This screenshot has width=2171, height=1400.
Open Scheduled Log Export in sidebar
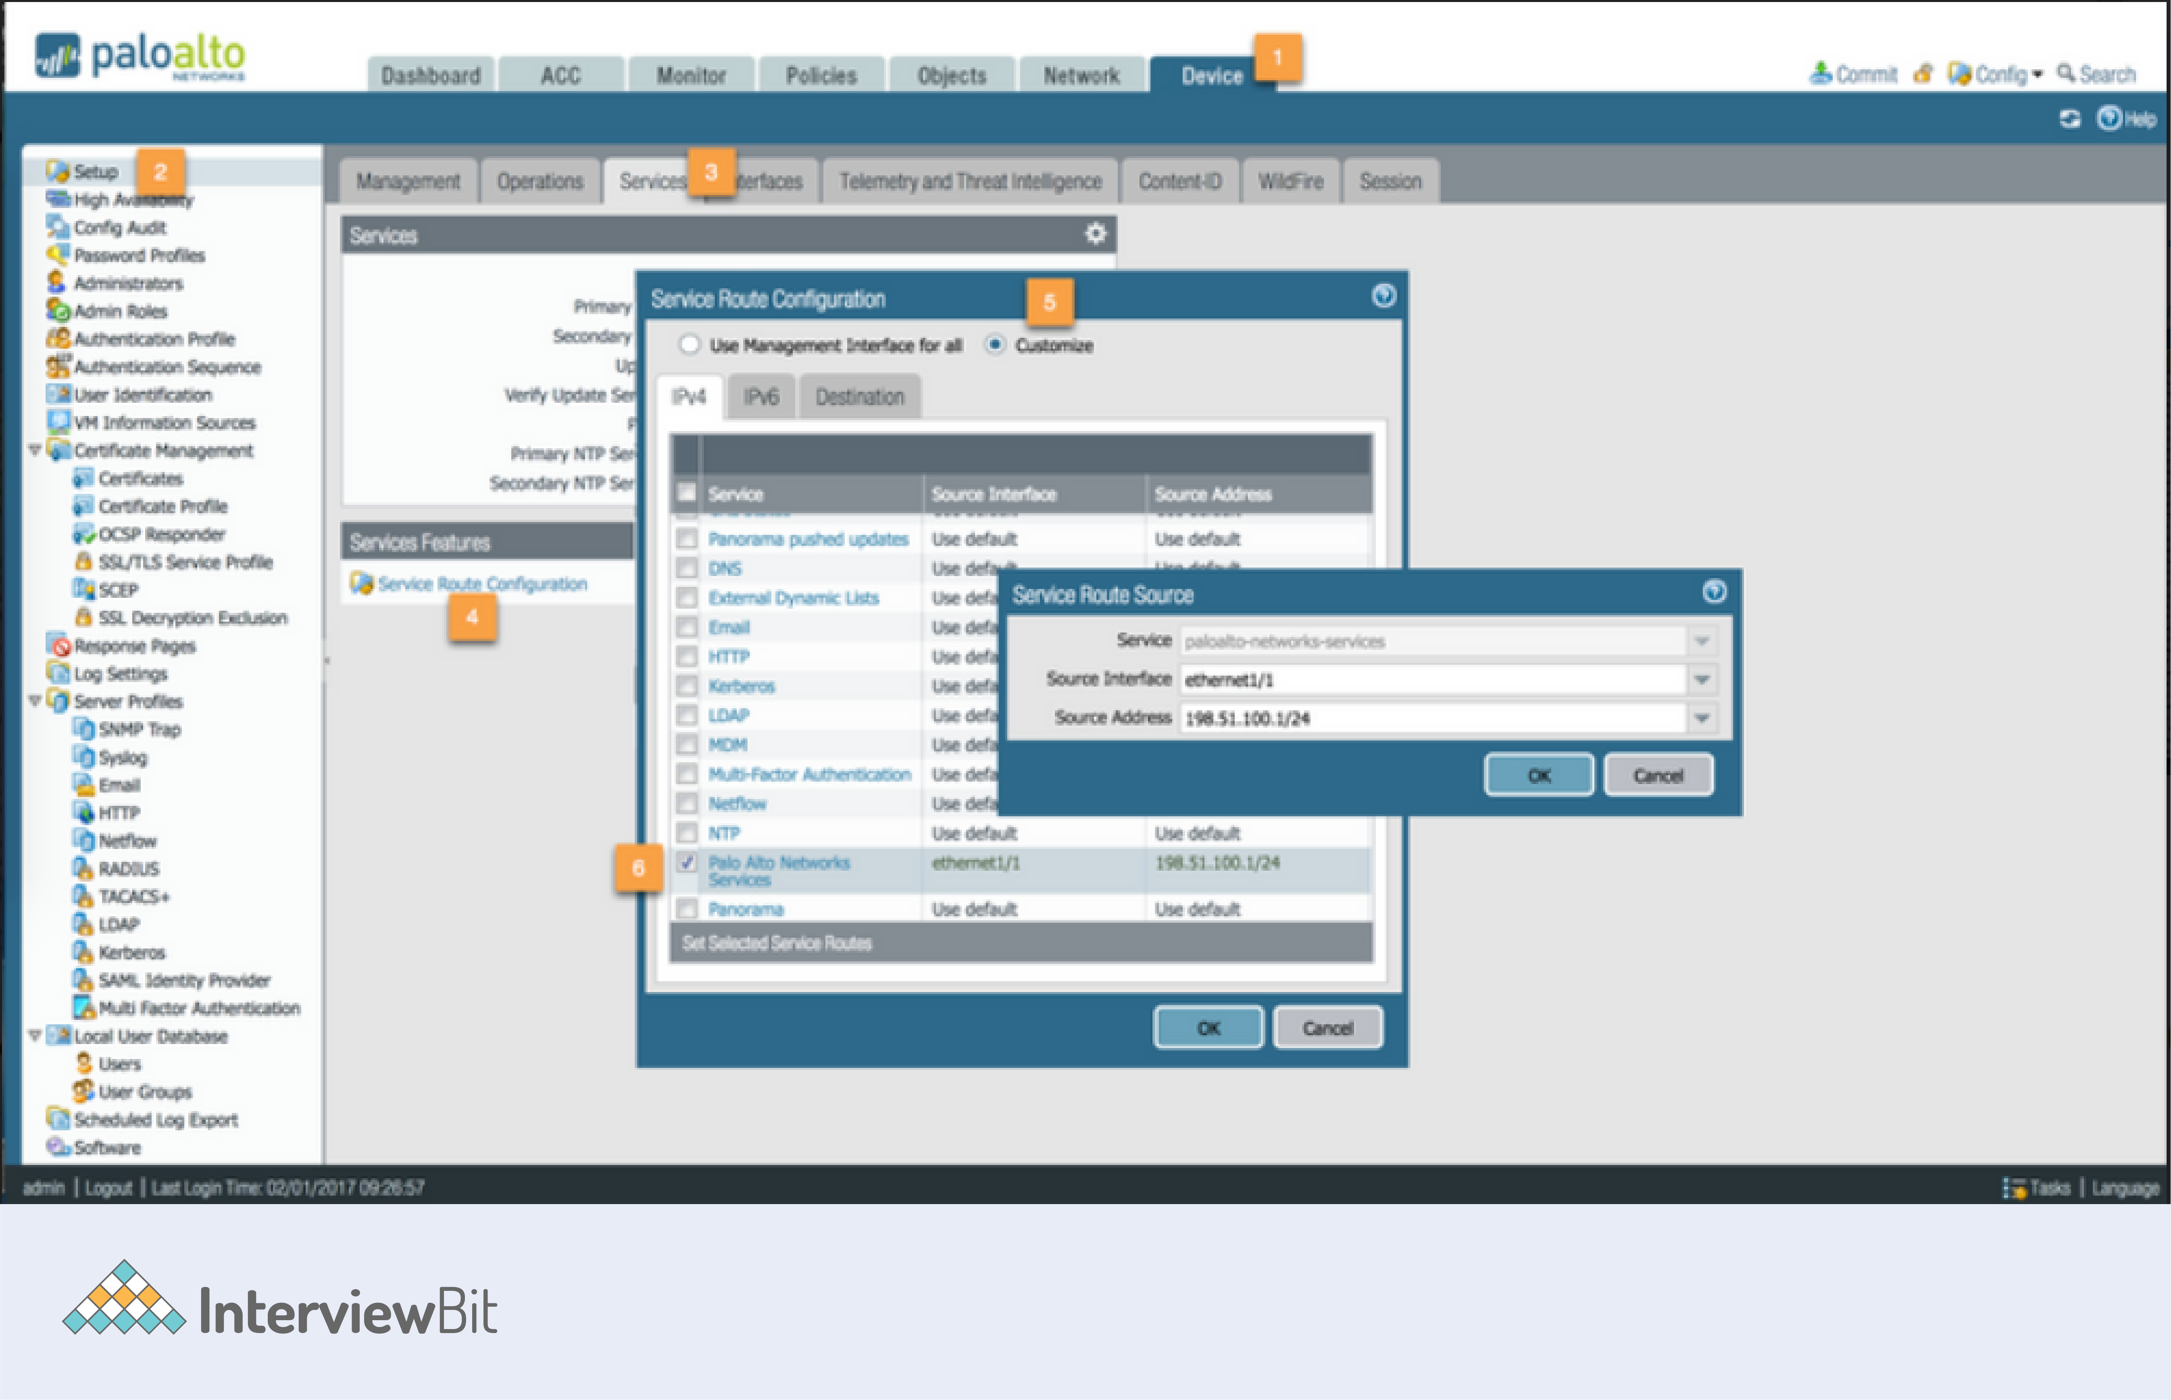142,1119
